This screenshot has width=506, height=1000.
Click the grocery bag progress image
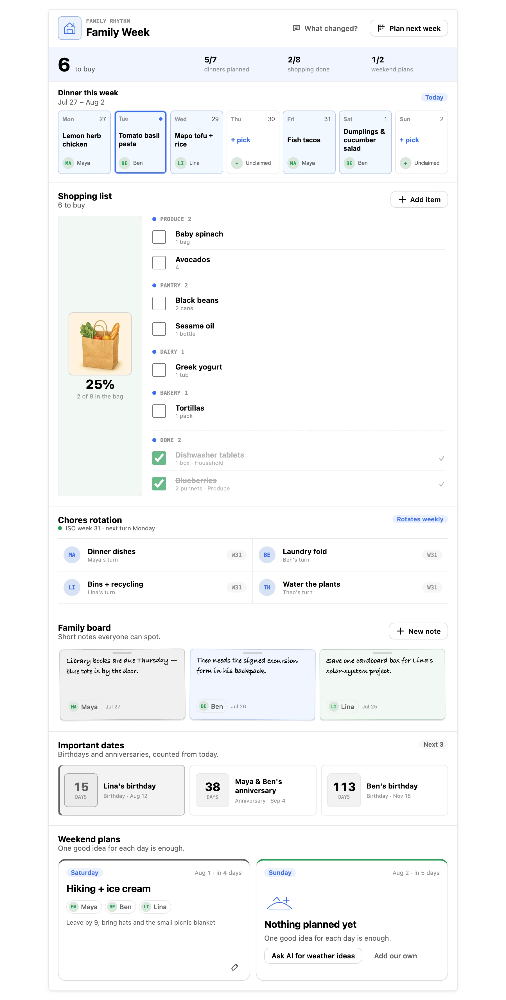pyautogui.click(x=100, y=344)
